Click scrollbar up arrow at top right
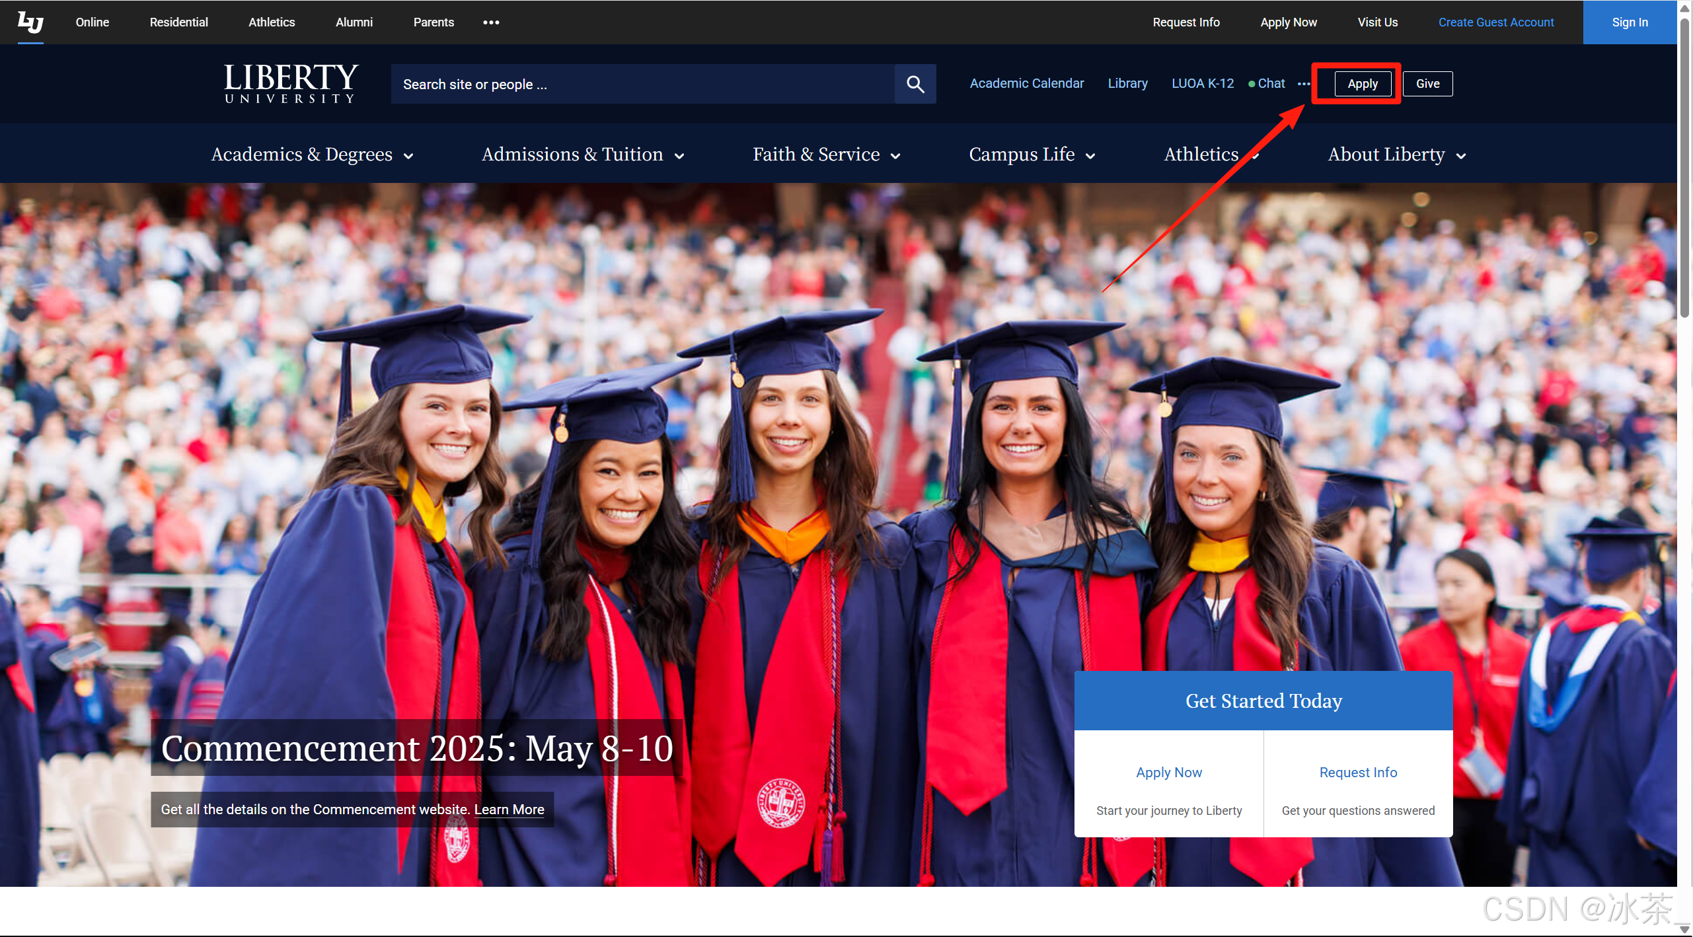The height and width of the screenshot is (937, 1693). (1684, 8)
